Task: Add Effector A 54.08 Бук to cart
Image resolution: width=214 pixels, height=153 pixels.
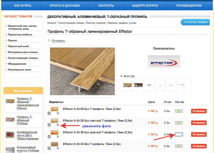Action: tap(199, 111)
